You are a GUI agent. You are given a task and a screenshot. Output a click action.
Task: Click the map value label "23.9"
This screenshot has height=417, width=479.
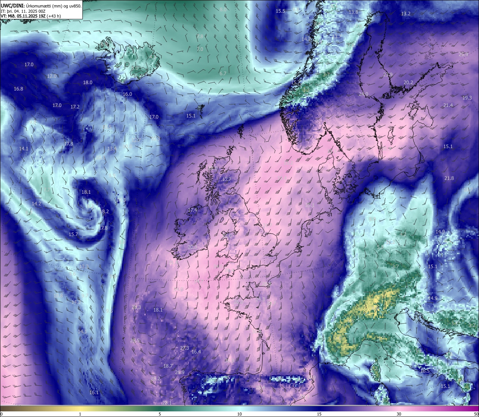tap(388, 75)
